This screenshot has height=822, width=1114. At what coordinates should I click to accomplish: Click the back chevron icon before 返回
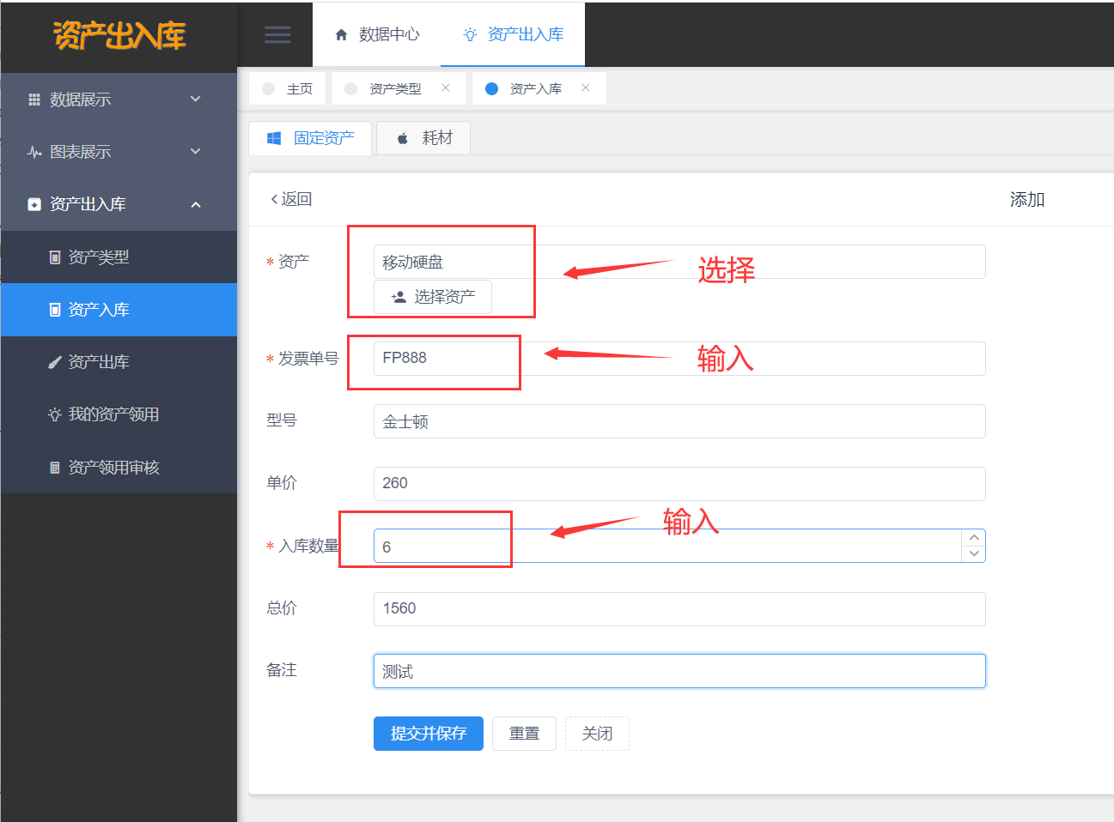point(274,199)
